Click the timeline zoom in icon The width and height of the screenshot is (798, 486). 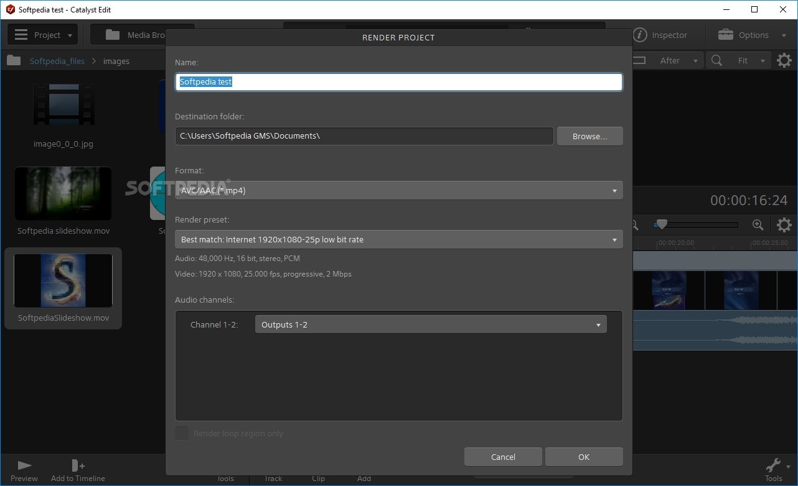758,225
